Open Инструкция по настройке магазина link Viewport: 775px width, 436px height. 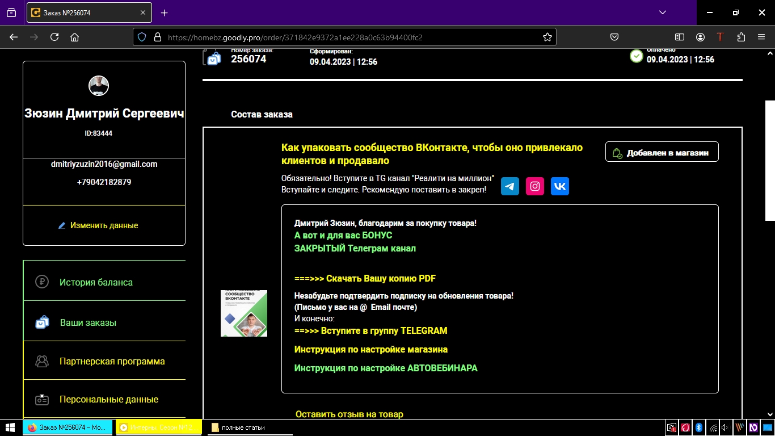(370, 350)
